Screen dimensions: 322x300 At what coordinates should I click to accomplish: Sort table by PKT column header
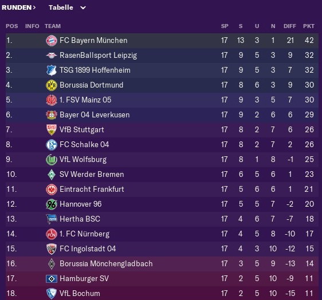(x=308, y=26)
